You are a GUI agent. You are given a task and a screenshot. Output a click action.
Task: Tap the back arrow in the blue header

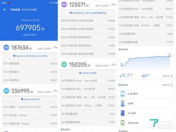pos(5,10)
